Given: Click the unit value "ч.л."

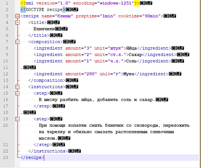Looking at the screenshot, I should click(116, 61).
